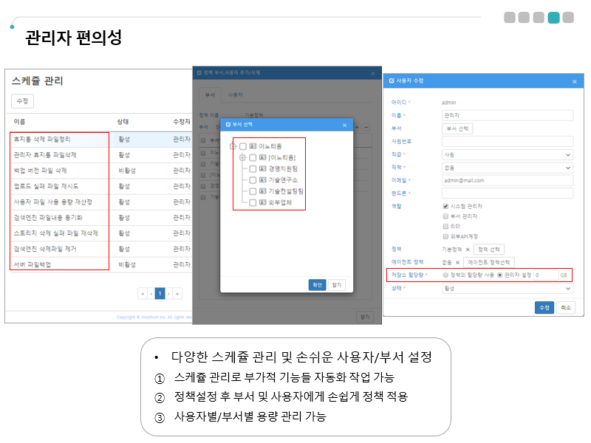This screenshot has height=443, width=591.
Task: Close the 사용자 수정 dialog with X
Action: pos(574,81)
